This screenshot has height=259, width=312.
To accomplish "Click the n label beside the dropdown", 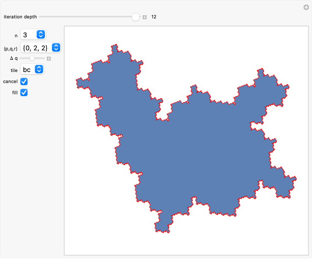I will (16, 35).
